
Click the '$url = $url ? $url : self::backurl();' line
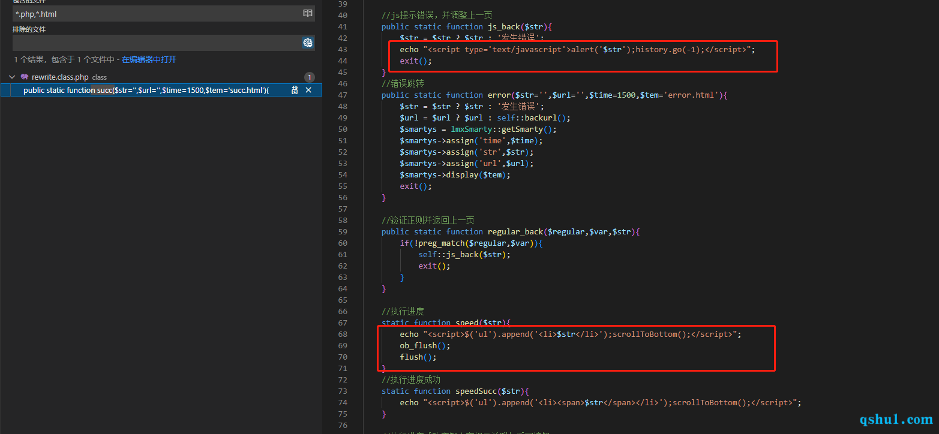coord(485,117)
